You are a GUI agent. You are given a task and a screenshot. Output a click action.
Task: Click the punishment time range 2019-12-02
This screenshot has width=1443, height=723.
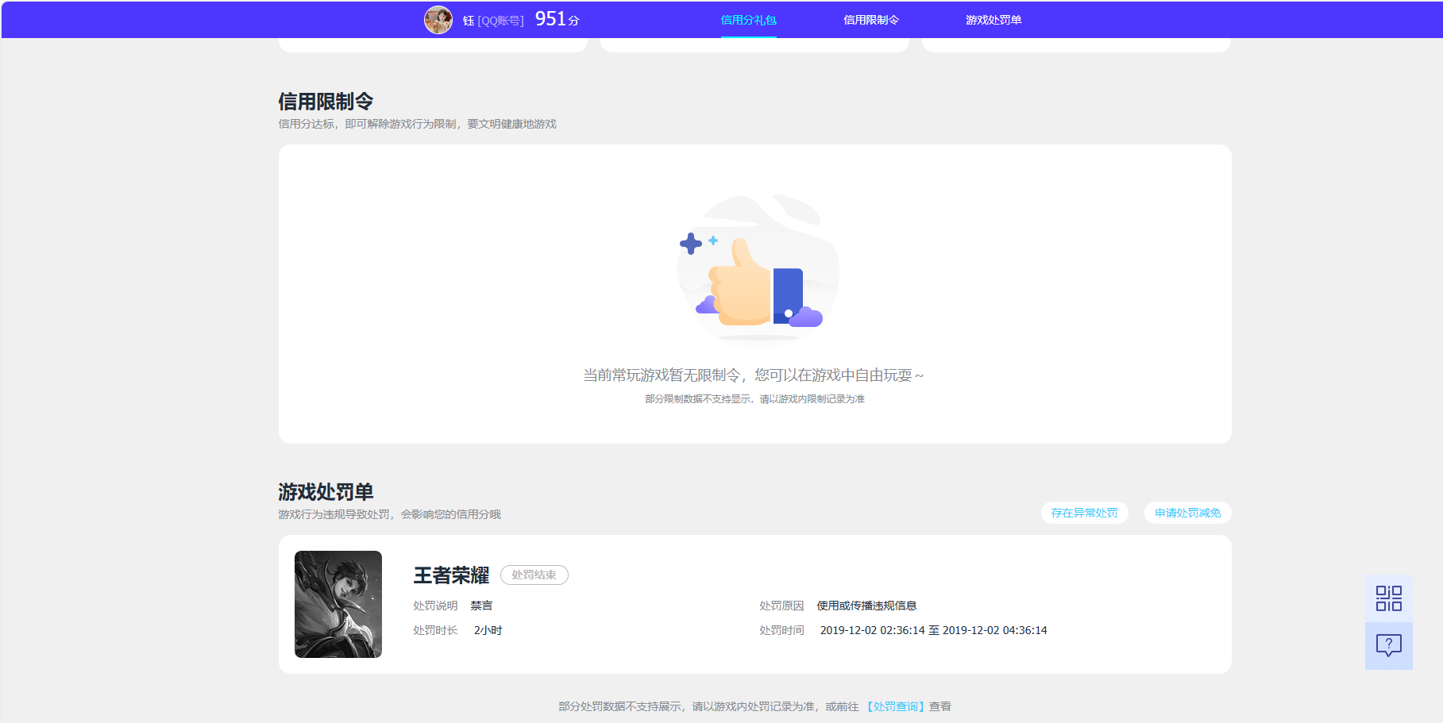coord(933,630)
